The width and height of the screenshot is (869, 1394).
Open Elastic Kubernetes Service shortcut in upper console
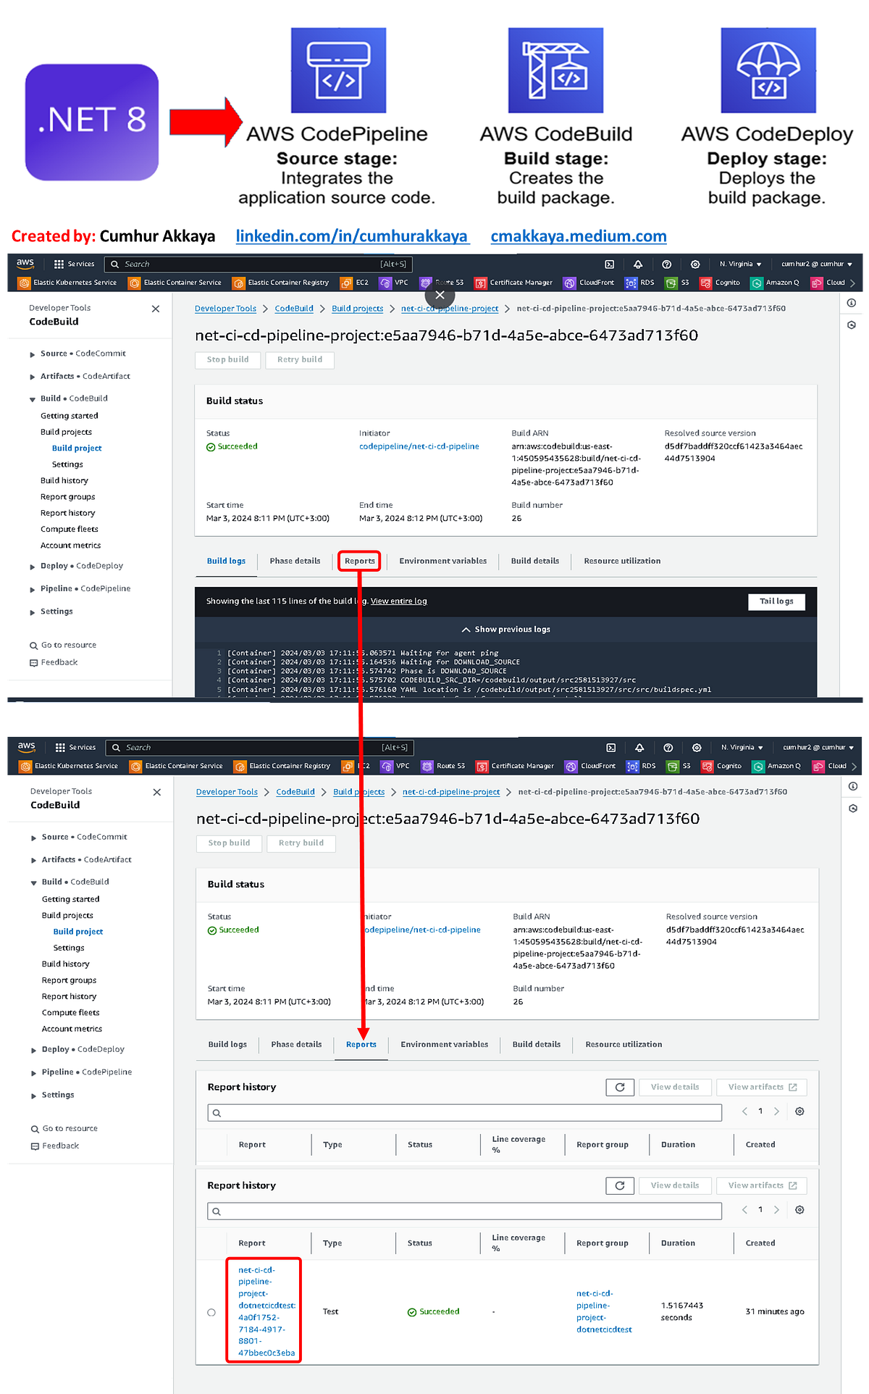(x=68, y=283)
